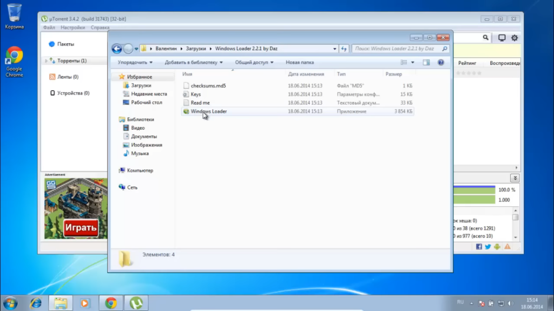This screenshot has height=311, width=554.
Task: Click the warning triangle icon in uTorrent
Action: coord(507,247)
